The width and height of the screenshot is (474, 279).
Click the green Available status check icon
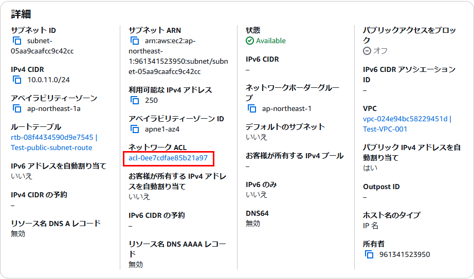coord(250,41)
